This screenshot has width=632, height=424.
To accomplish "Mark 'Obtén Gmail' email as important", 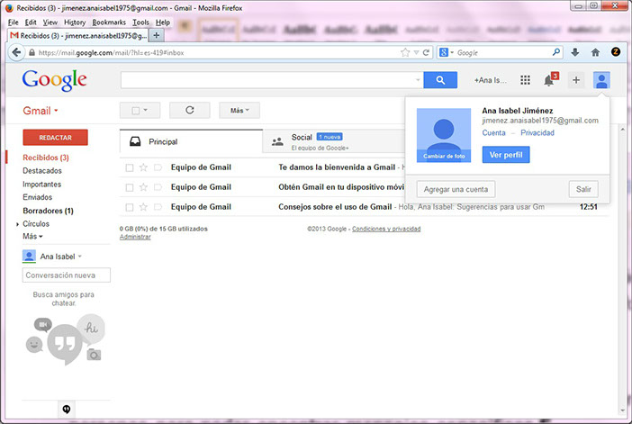I will tap(158, 187).
